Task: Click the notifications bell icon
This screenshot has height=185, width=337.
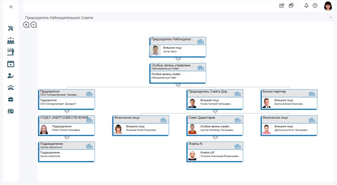Action: tap(306, 6)
